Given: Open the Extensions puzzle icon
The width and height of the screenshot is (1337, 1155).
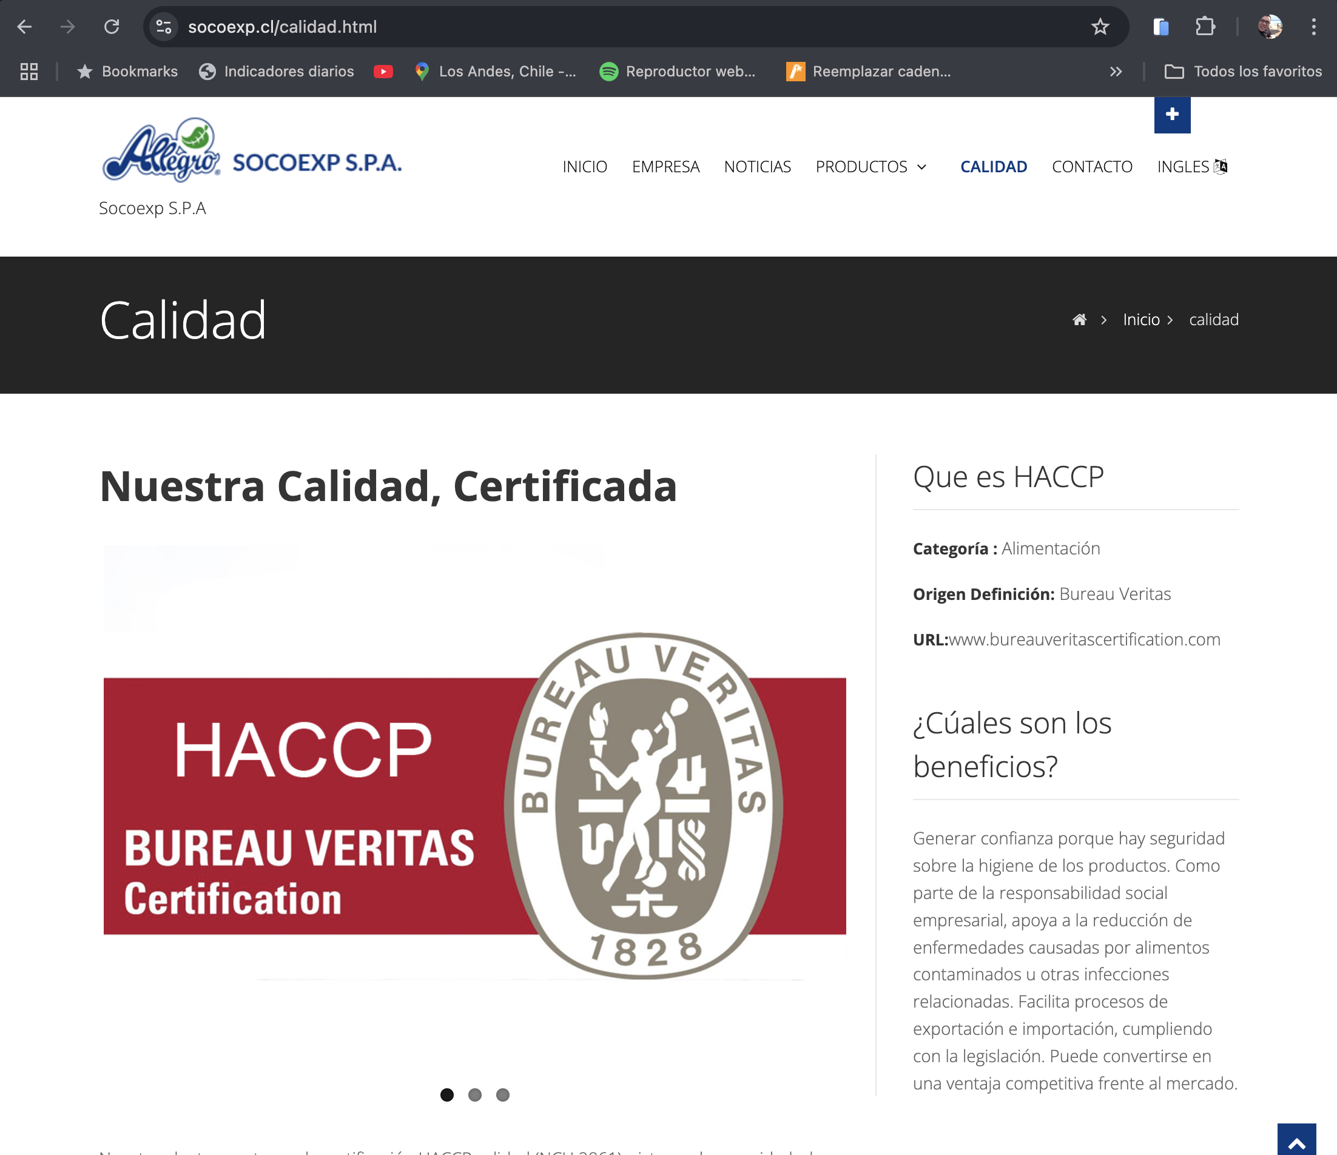Looking at the screenshot, I should point(1205,27).
